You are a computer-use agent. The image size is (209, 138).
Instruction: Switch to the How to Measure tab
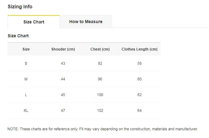[86, 22]
